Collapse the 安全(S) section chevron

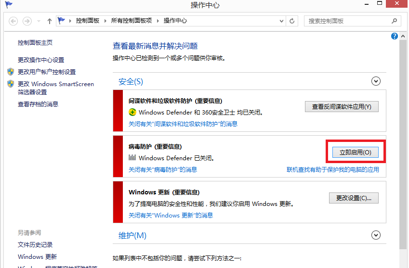tap(376, 81)
